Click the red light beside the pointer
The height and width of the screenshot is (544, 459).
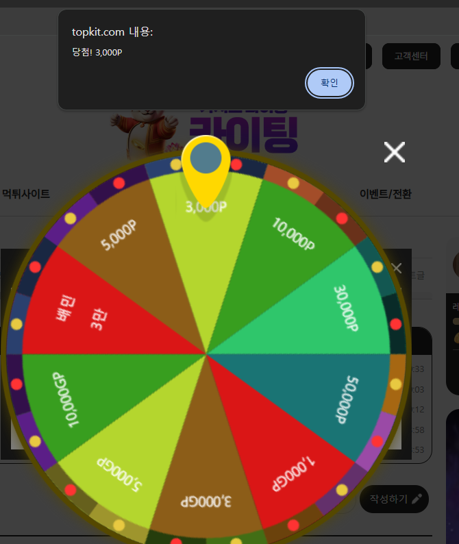pos(236,164)
